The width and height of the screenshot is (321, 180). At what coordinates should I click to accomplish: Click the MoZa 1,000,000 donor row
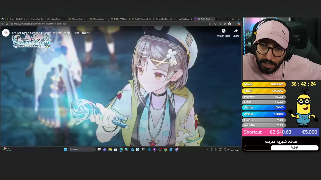[x=264, y=91]
